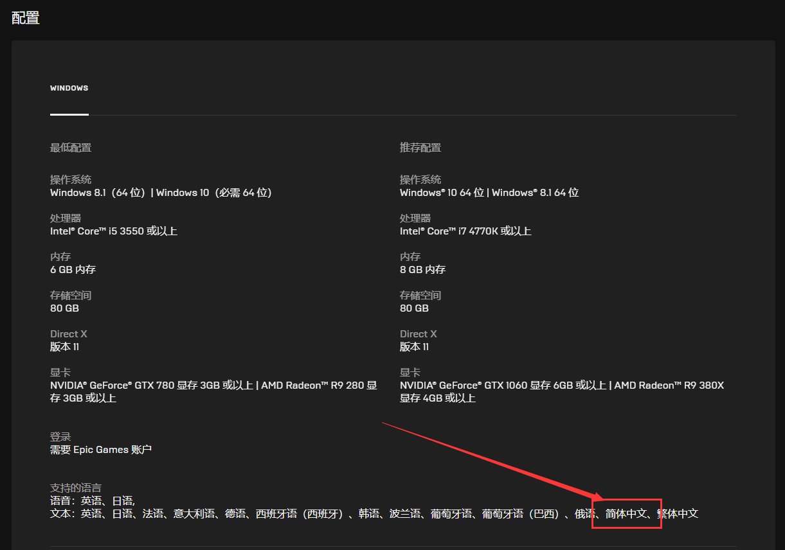
Task: Click the 80 GB value under 推荐配置
Action: [x=414, y=308]
